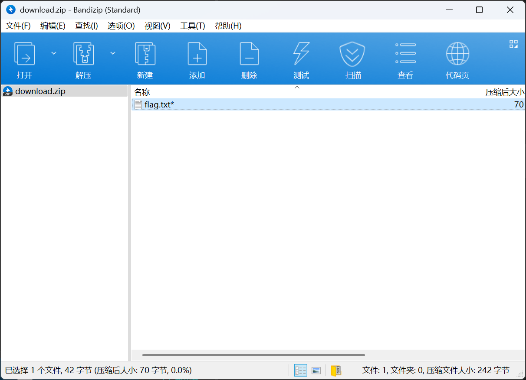Click the 删除 (Delete) toolbar icon
526x380 pixels.
(x=249, y=54)
